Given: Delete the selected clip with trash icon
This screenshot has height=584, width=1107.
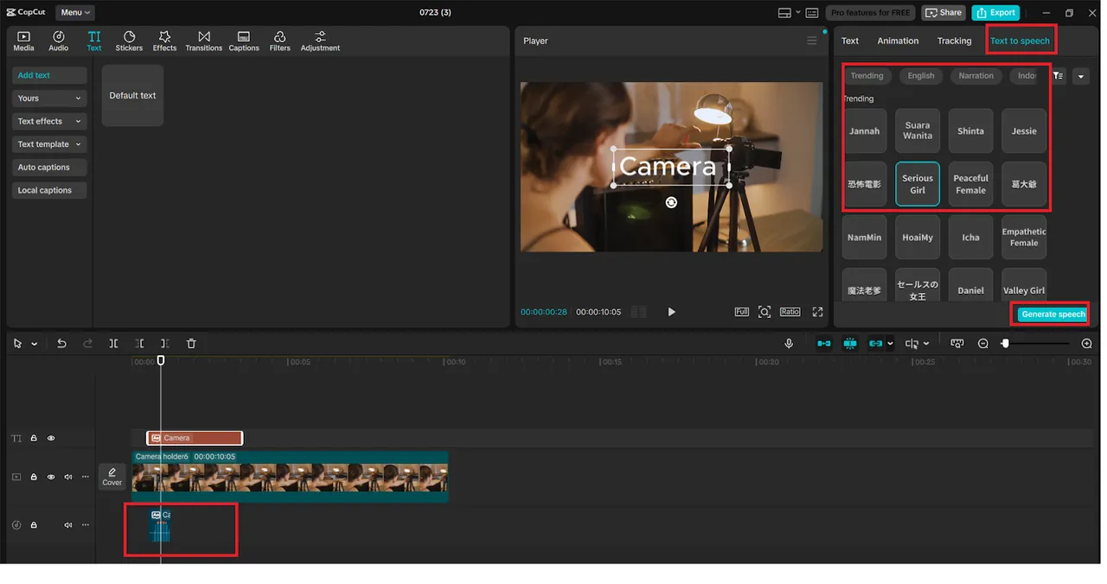Looking at the screenshot, I should pos(191,343).
